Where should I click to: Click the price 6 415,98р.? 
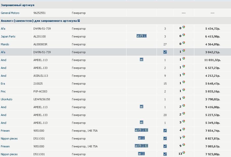coord(213,36)
